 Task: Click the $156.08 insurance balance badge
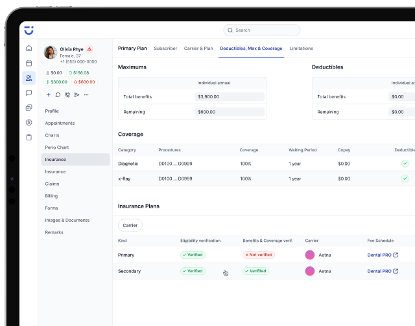79,73
